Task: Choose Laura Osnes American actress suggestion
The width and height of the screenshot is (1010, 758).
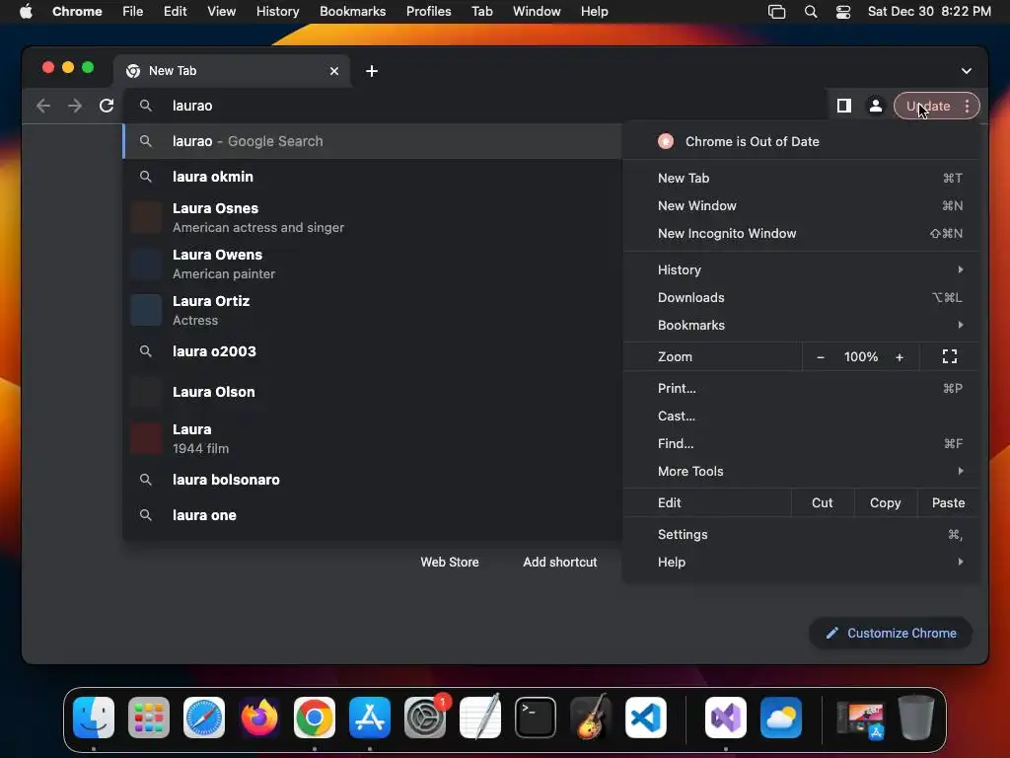Action: [x=372, y=217]
